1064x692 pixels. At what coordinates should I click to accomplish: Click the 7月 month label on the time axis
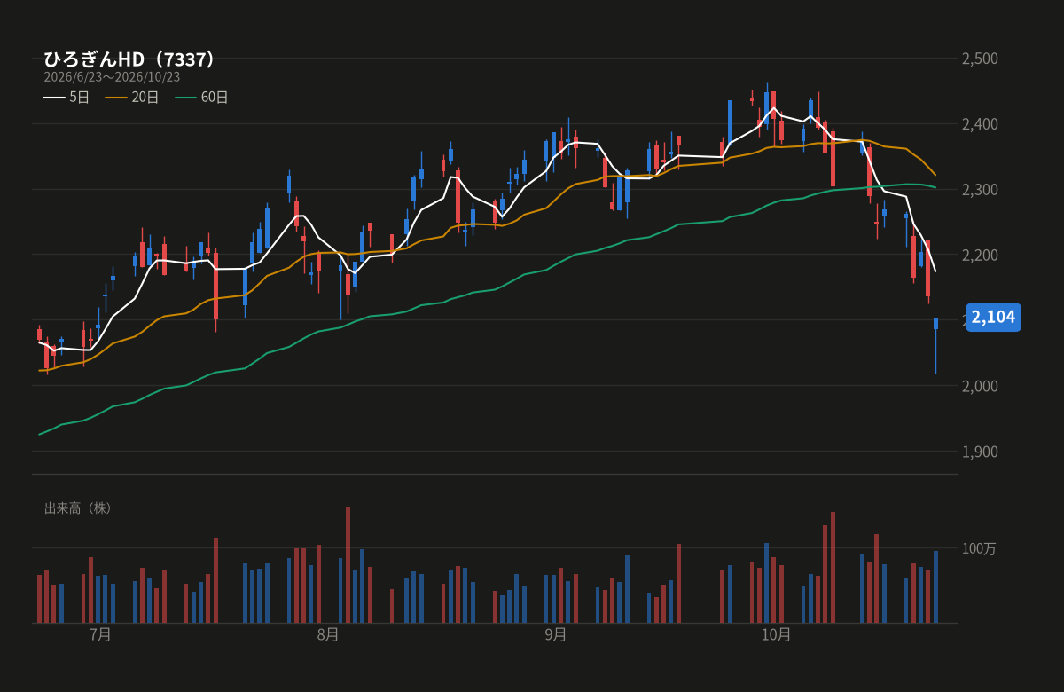tap(101, 634)
